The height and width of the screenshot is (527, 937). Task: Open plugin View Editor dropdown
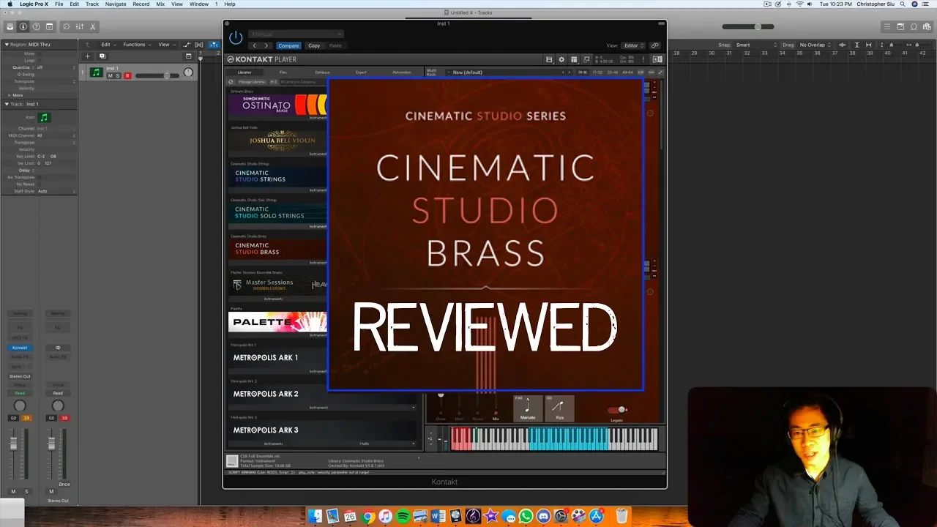pyautogui.click(x=633, y=45)
